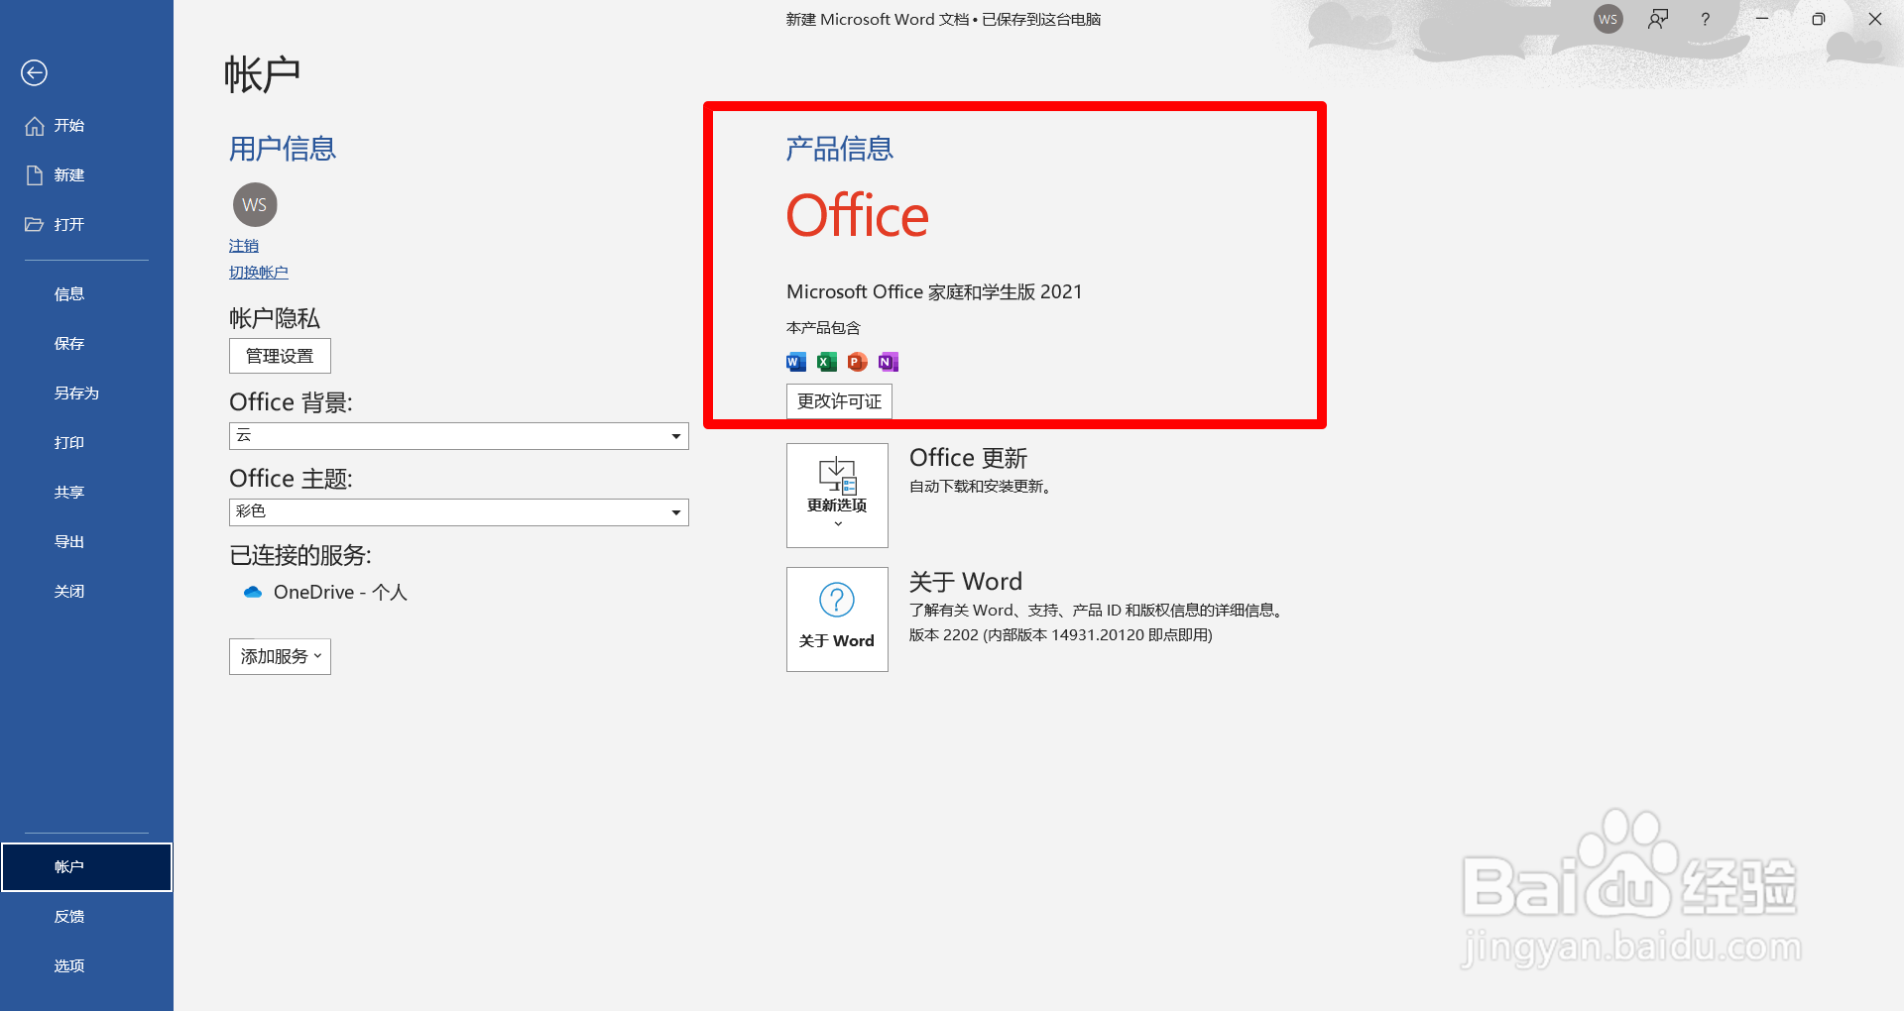Choose 另存为 from the sidebar
The image size is (1904, 1011).
tap(86, 393)
